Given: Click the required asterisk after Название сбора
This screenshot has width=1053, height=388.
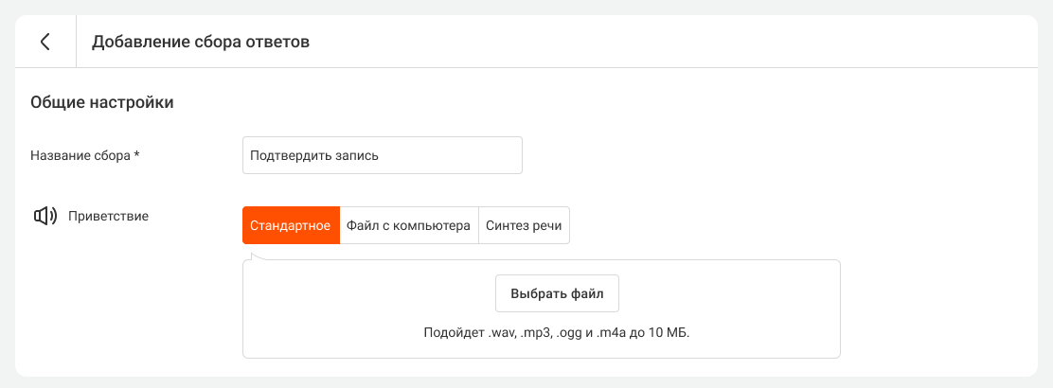Looking at the screenshot, I should (137, 156).
